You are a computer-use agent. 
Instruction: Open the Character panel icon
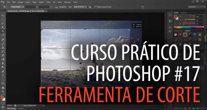pyautogui.click(x=170, y=27)
